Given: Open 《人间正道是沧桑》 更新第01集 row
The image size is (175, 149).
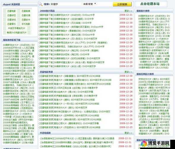Looking at the screenshot, I should [x=77, y=139].
